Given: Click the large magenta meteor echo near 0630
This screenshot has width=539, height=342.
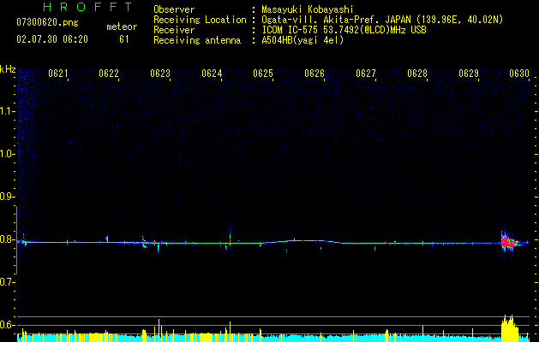Looking at the screenshot, I should click(508, 242).
